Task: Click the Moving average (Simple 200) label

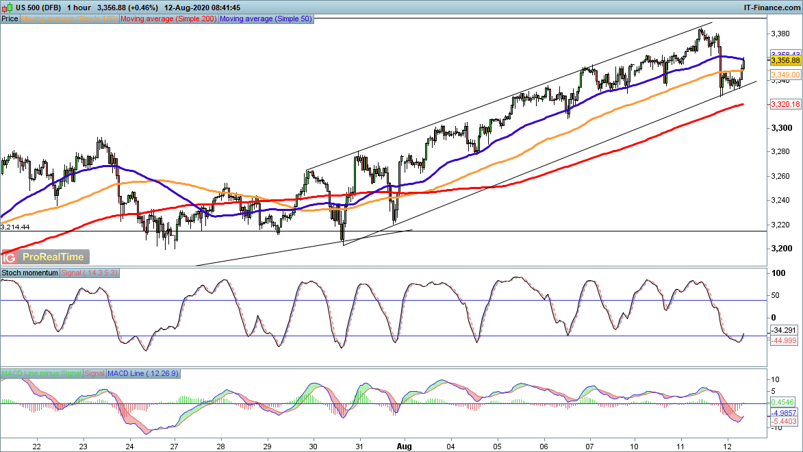Action: pyautogui.click(x=168, y=19)
